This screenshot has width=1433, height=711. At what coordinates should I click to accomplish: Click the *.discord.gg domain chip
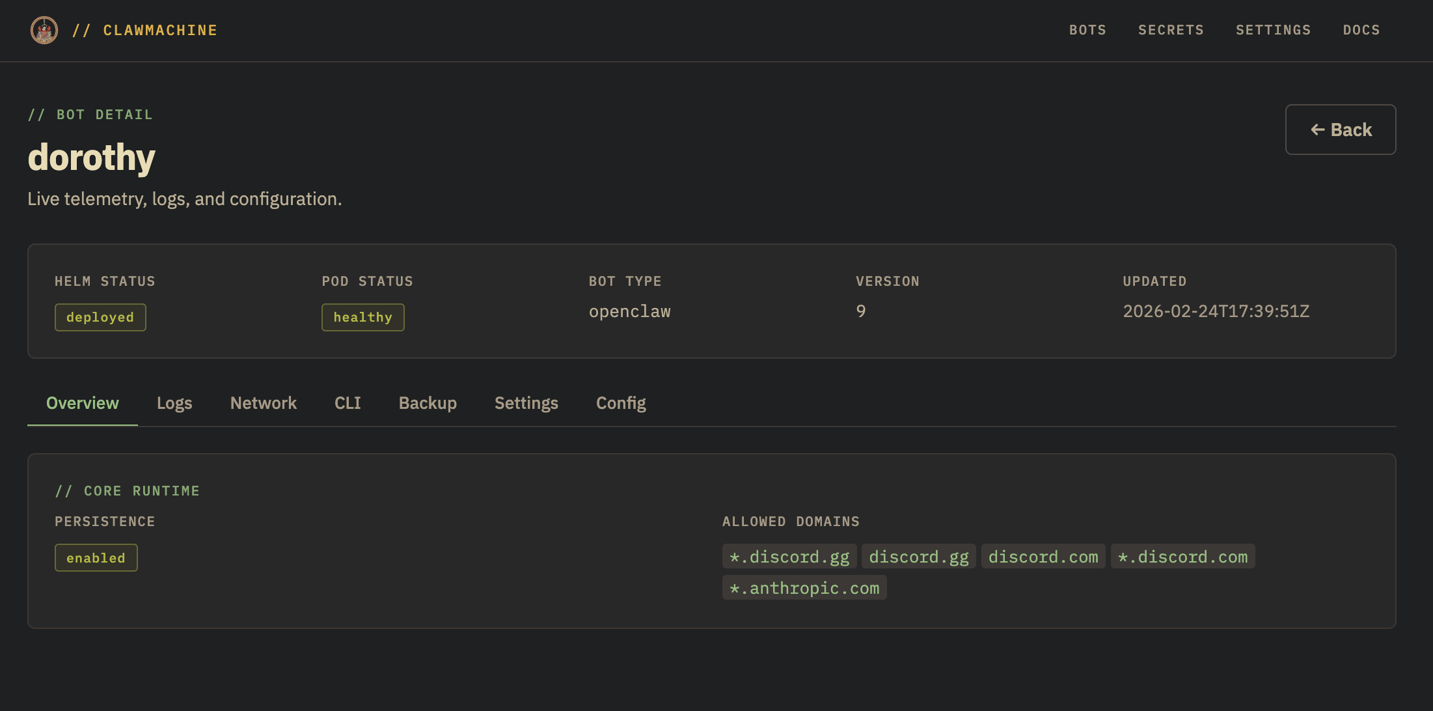point(789,556)
